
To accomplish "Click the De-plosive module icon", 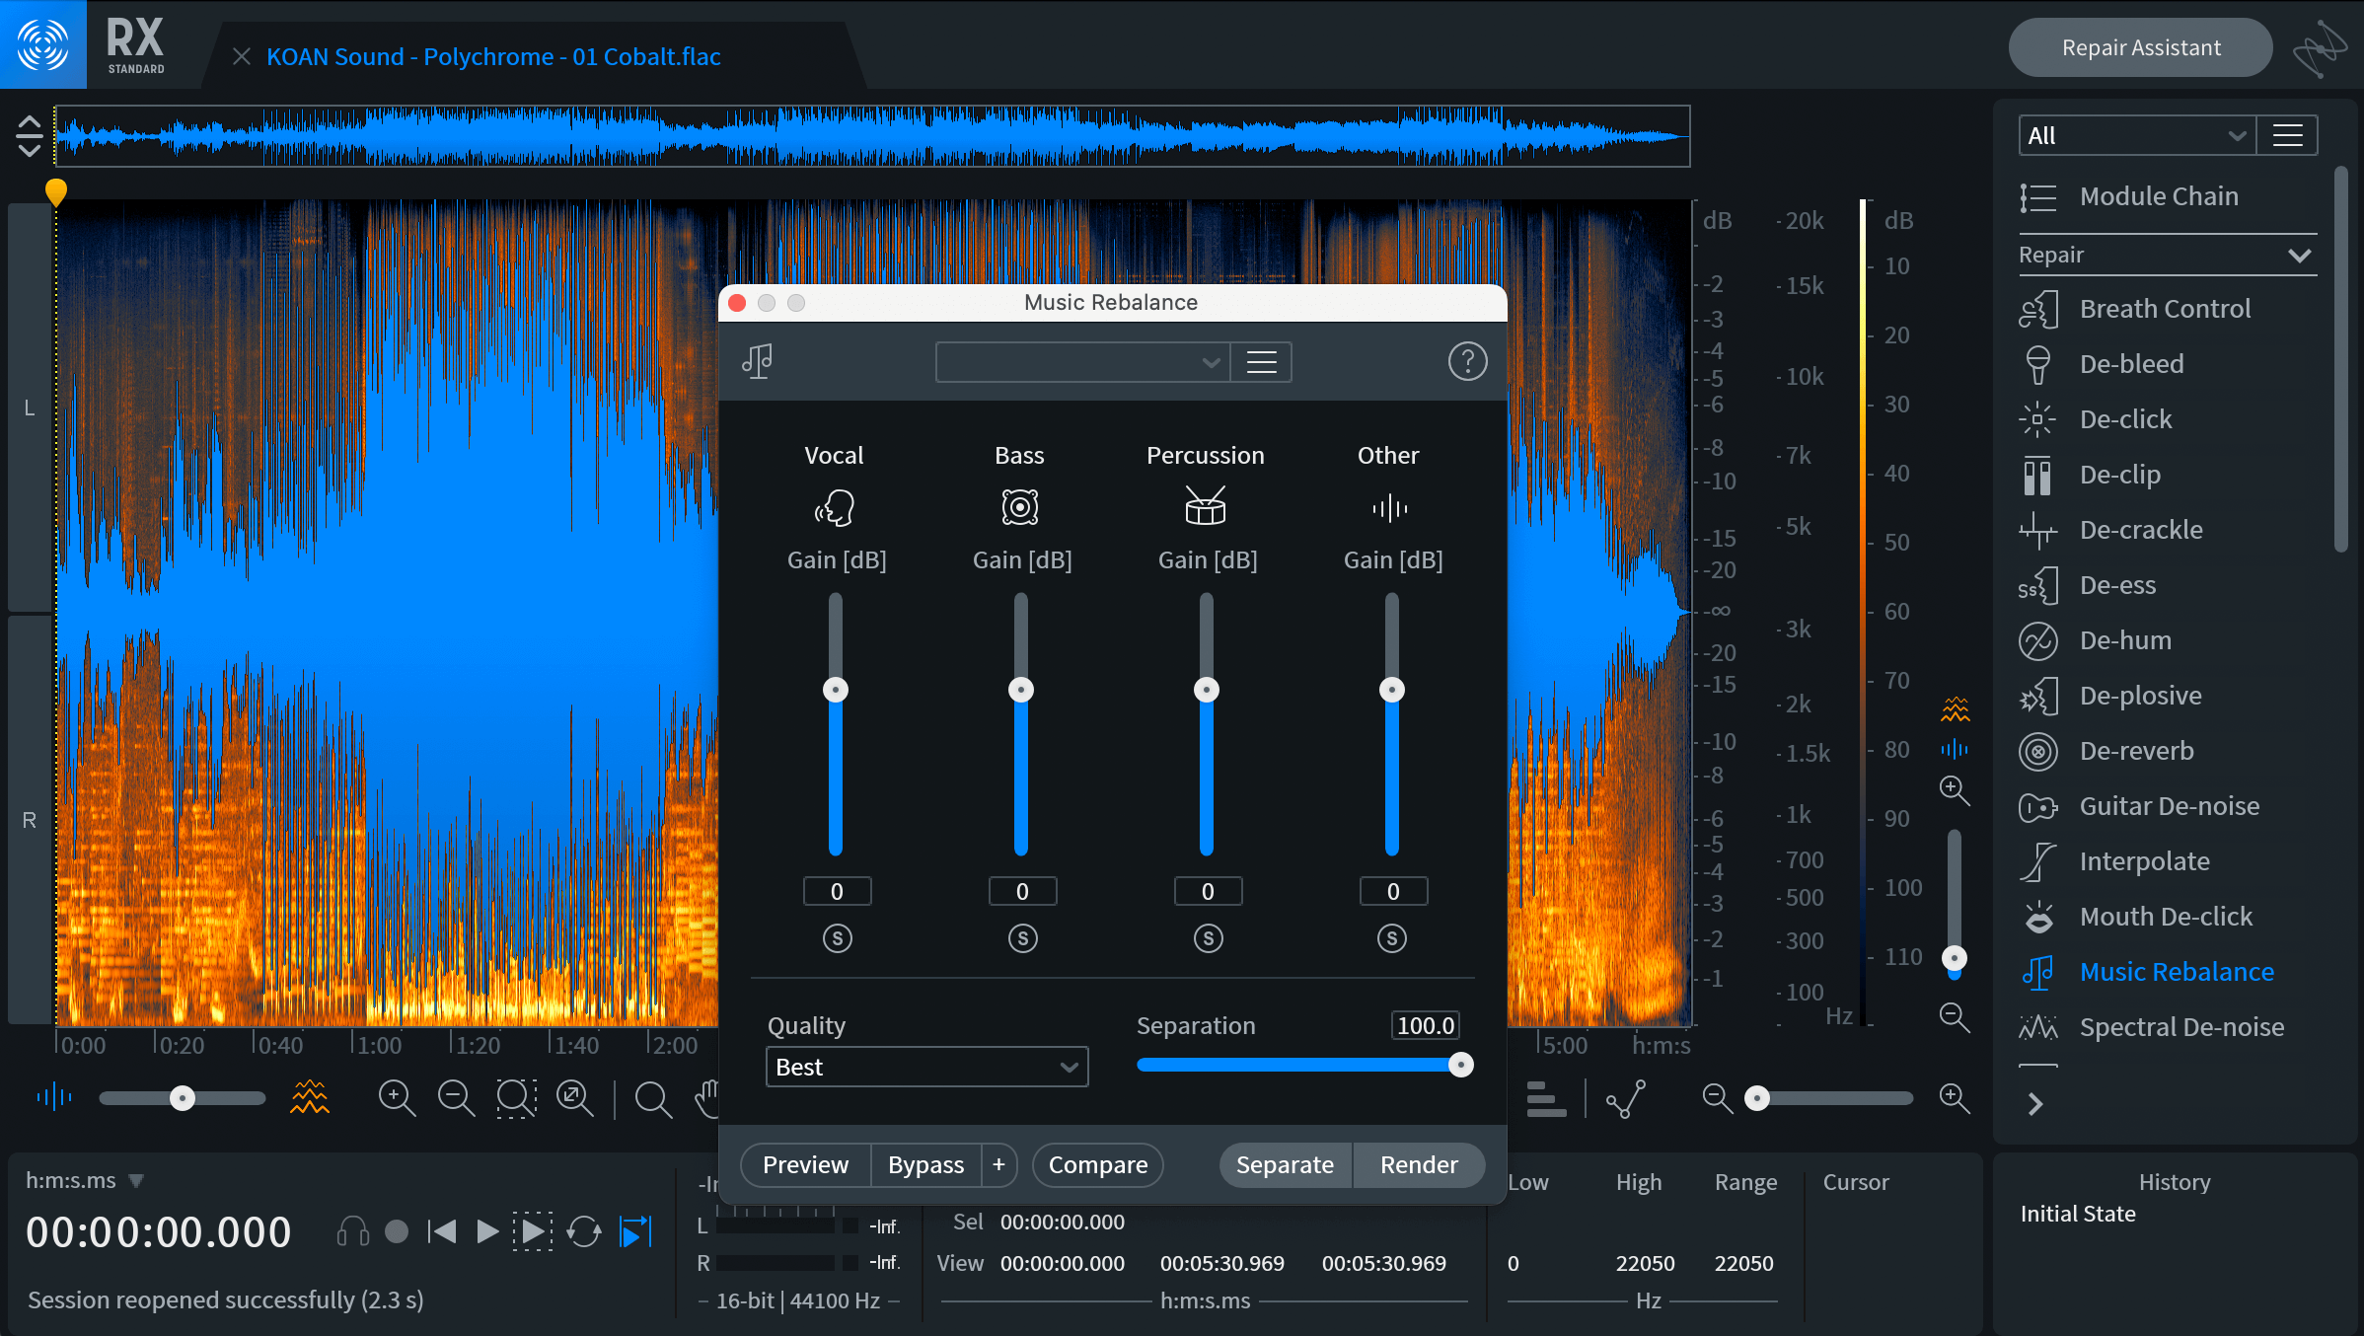I will 2037,696.
